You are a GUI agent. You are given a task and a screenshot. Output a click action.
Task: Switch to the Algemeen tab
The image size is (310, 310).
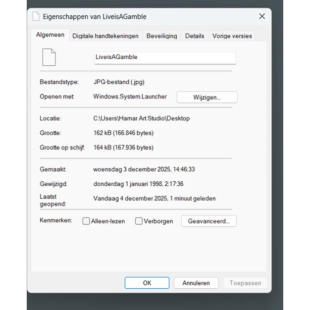[50, 35]
